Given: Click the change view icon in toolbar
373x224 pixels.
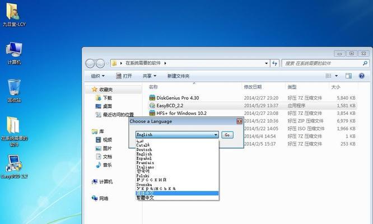Looking at the screenshot, I should tap(328, 76).
